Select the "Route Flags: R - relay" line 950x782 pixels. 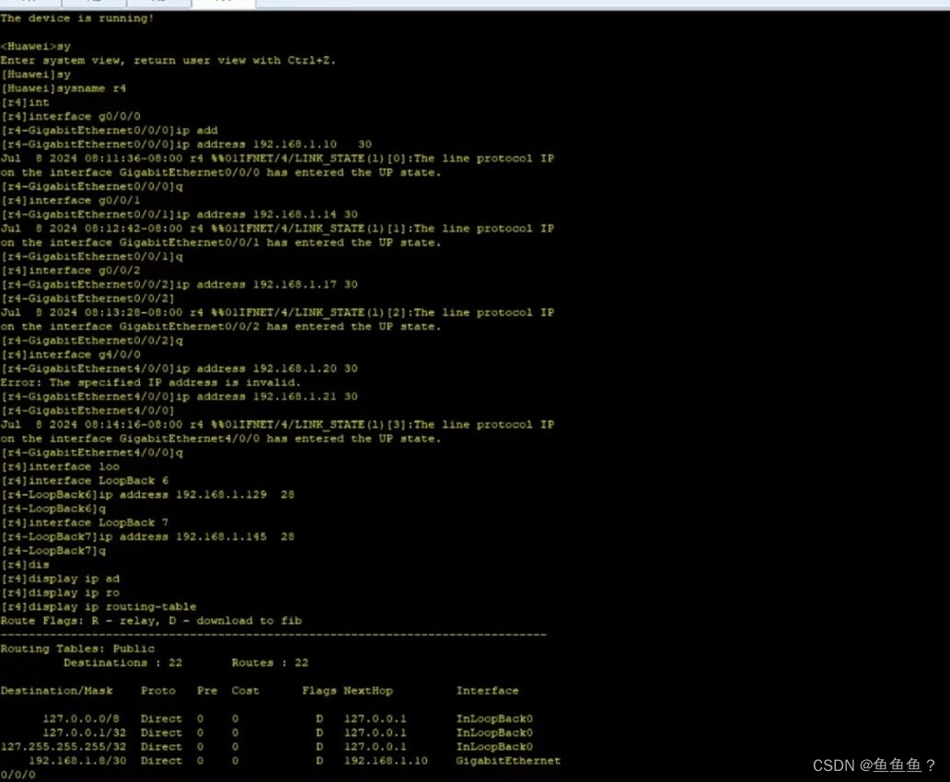click(152, 620)
